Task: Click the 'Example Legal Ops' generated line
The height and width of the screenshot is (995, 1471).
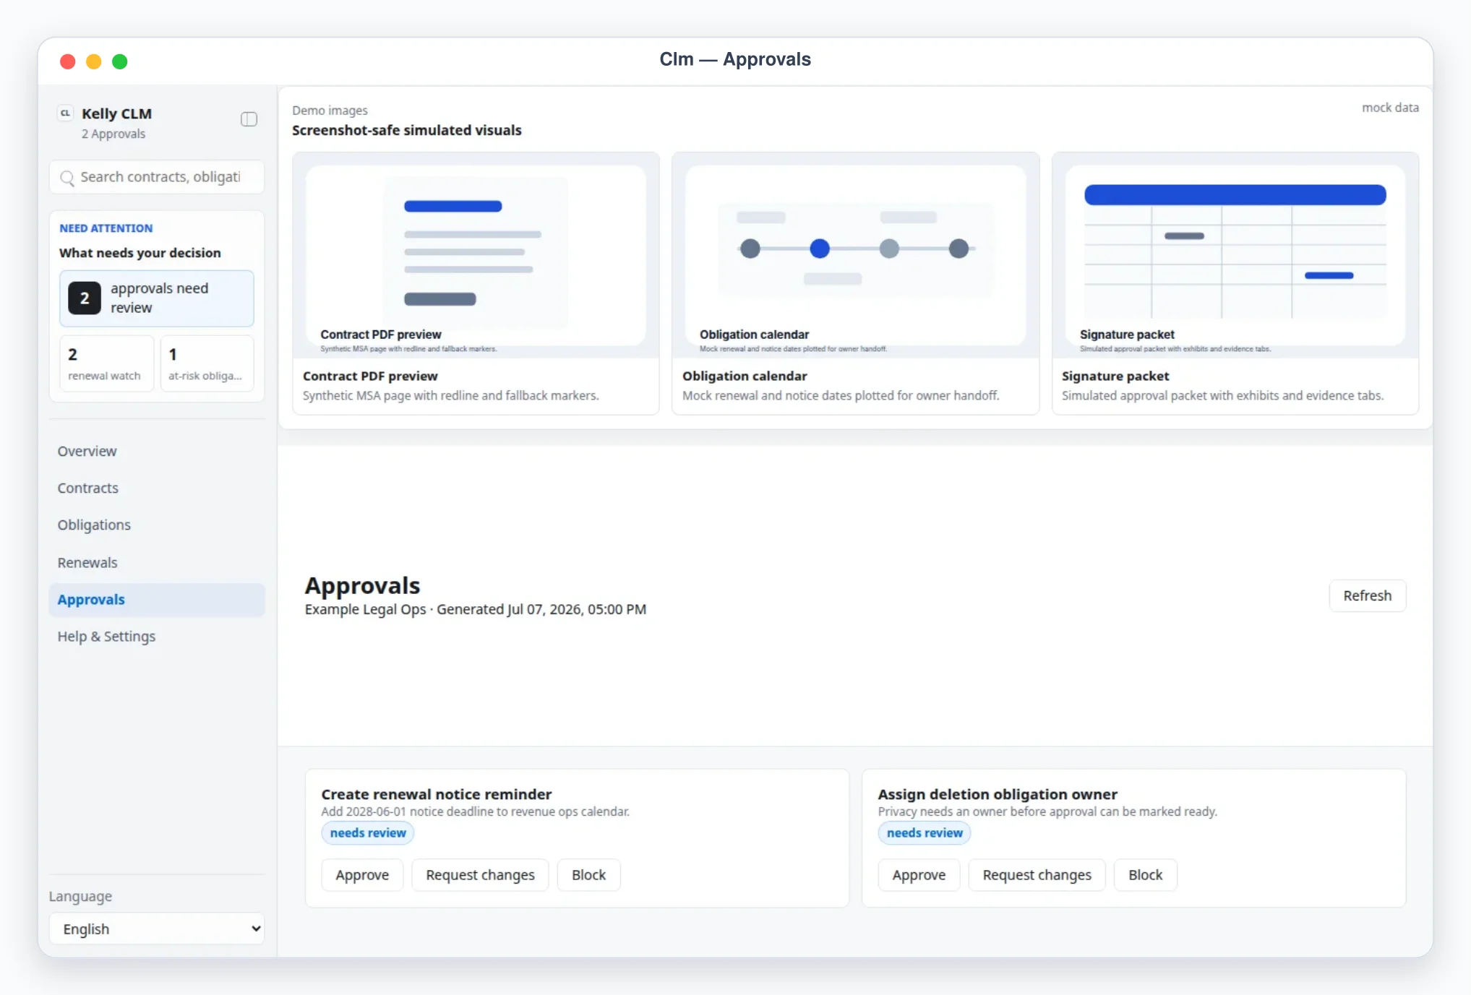Action: (x=476, y=609)
